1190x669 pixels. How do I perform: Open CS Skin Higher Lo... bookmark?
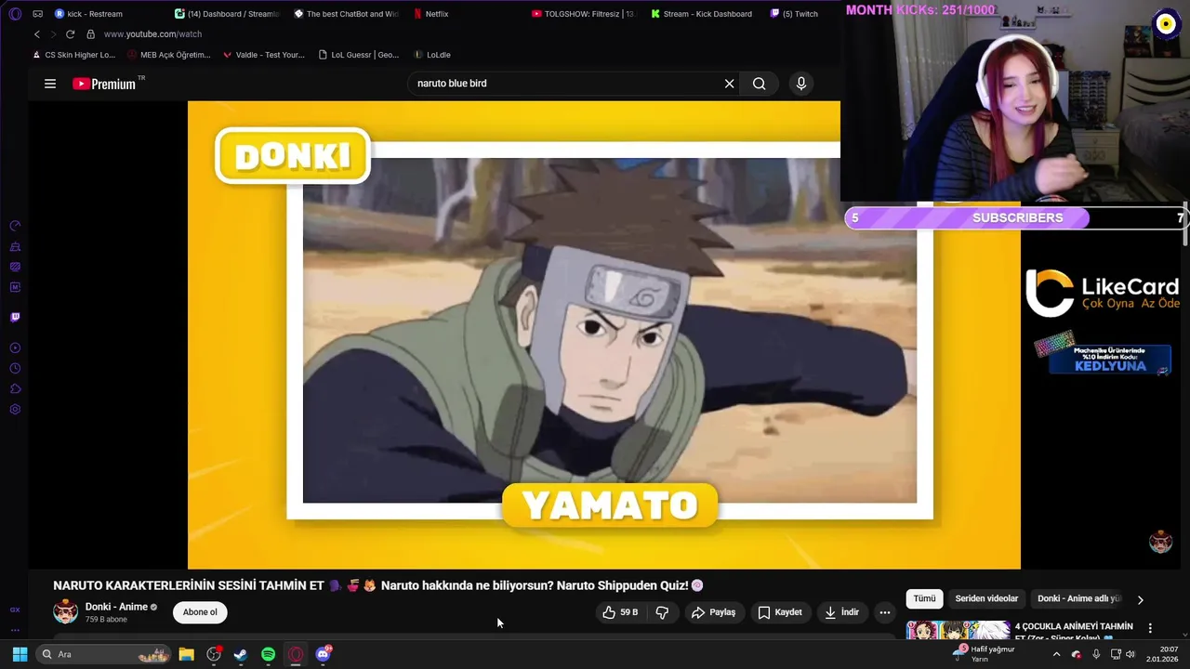[x=73, y=55]
